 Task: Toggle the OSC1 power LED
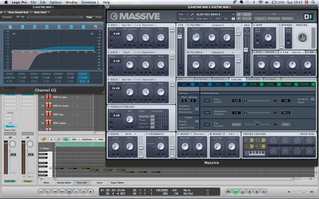tap(109, 25)
